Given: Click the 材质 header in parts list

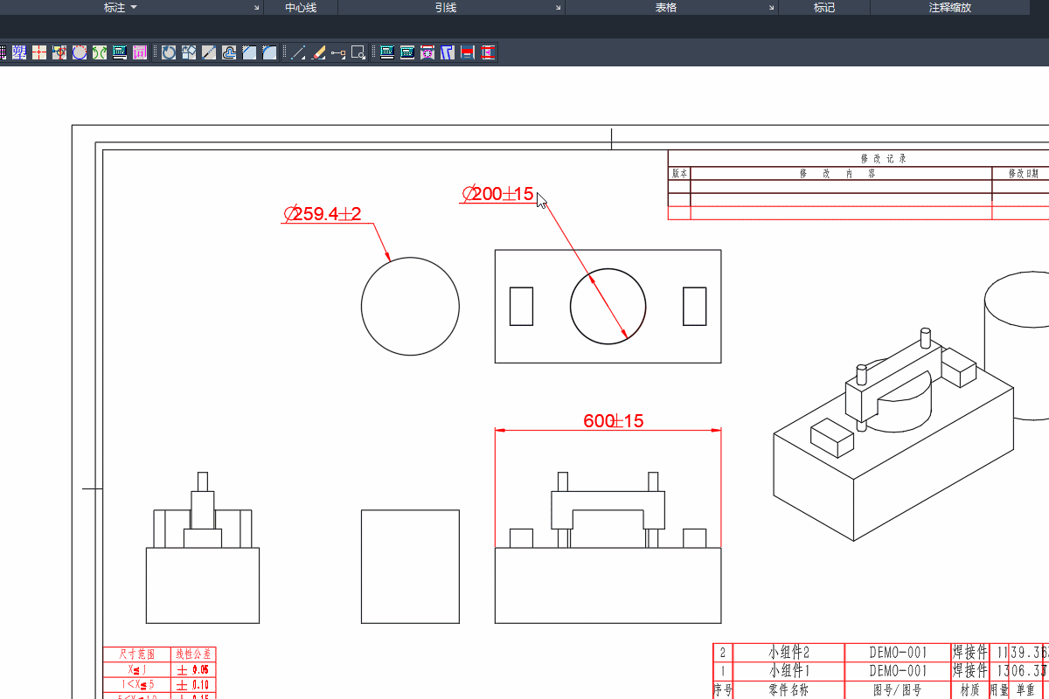Looking at the screenshot, I should point(969,690).
